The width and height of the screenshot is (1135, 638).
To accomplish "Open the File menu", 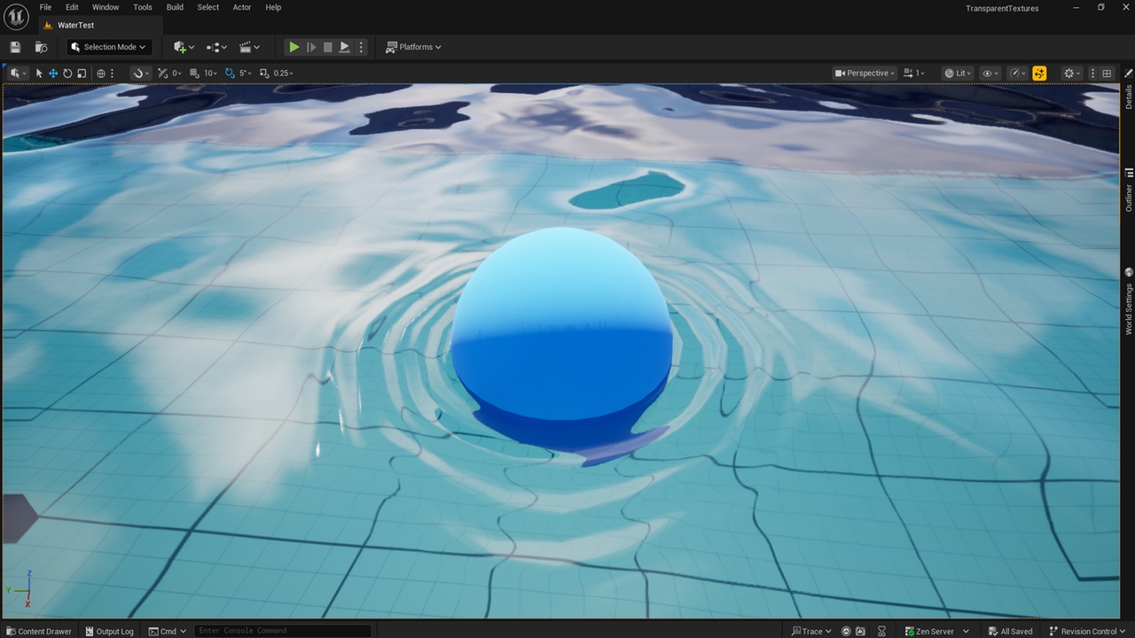I will point(44,7).
